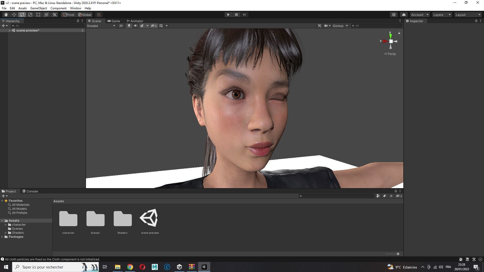Open the Component menu
Image resolution: width=484 pixels, height=272 pixels.
[58, 8]
